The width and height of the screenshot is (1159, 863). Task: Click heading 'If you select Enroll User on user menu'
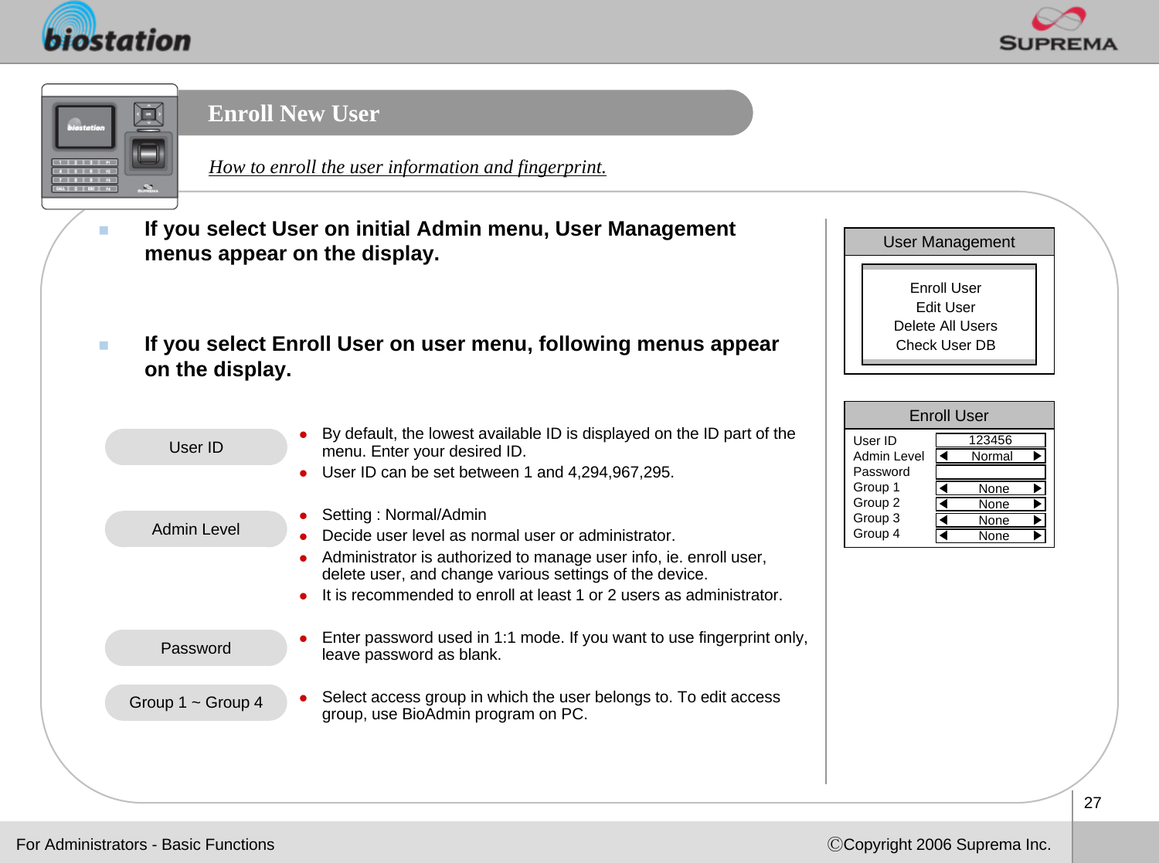tap(461, 356)
